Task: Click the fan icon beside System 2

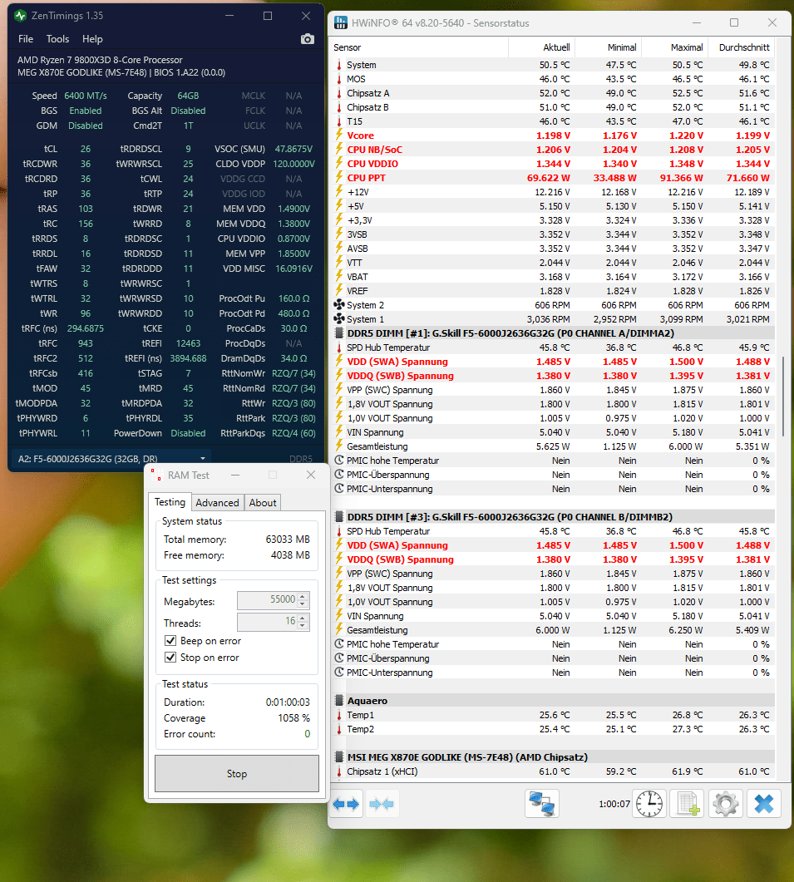Action: tap(338, 305)
